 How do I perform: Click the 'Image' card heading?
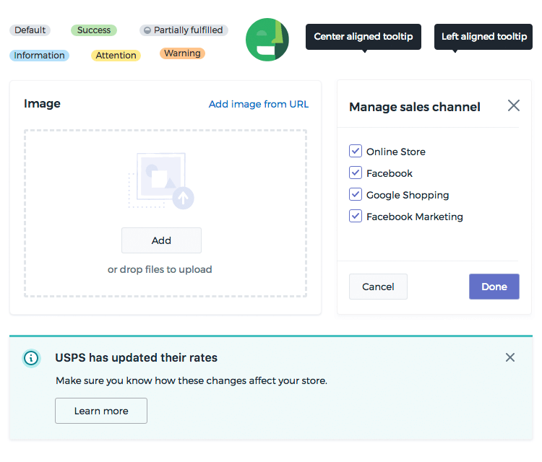click(42, 103)
